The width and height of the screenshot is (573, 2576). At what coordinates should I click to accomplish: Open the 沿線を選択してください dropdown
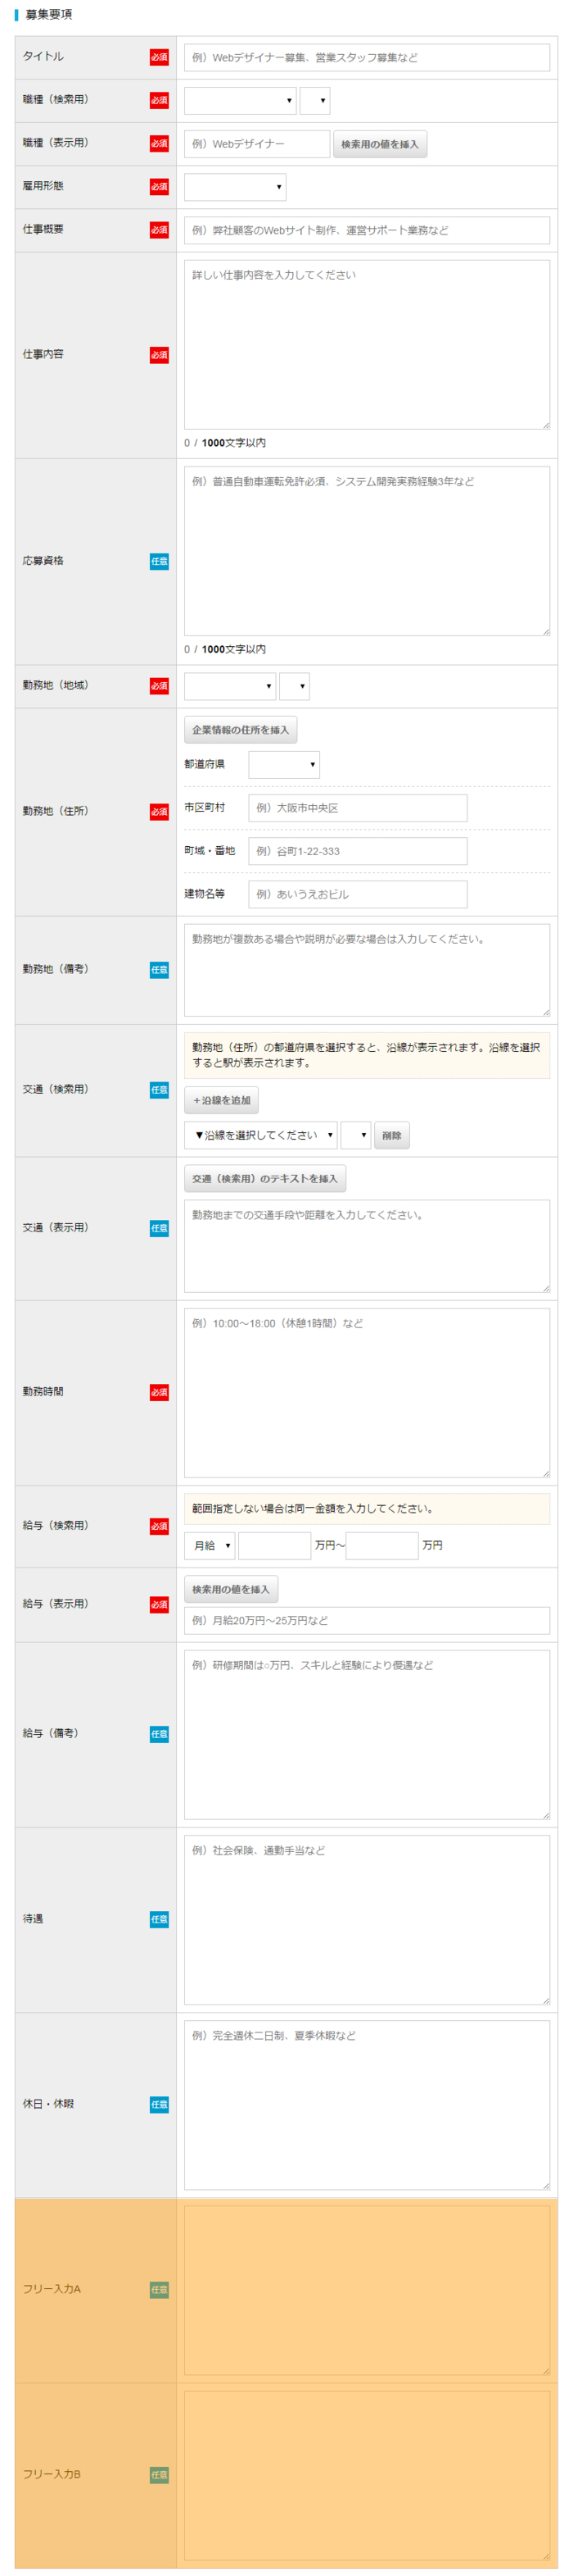[x=262, y=1135]
